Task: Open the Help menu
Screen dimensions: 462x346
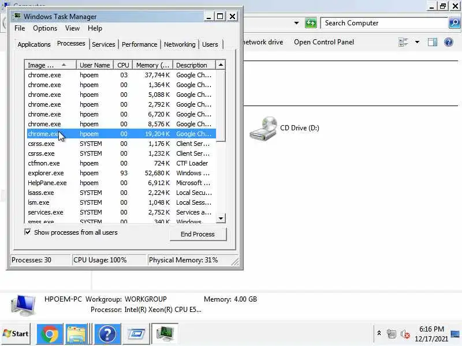Action: 95,28
